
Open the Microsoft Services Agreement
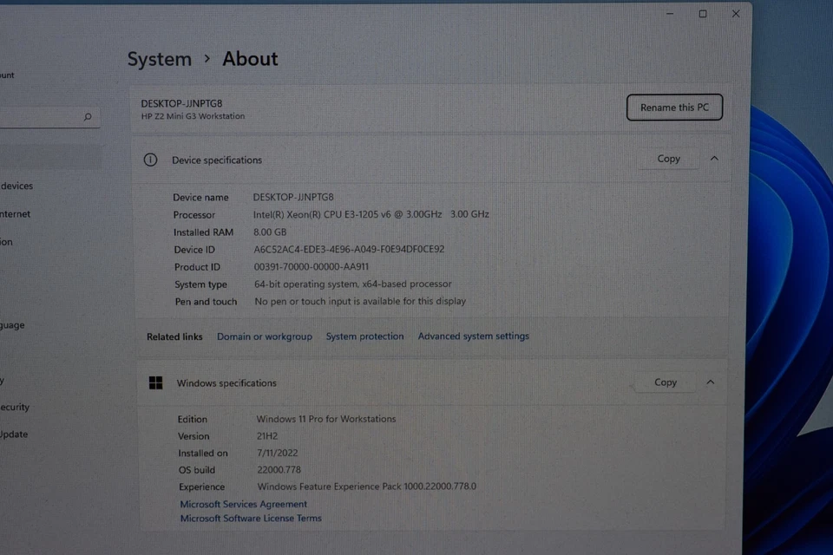243,504
